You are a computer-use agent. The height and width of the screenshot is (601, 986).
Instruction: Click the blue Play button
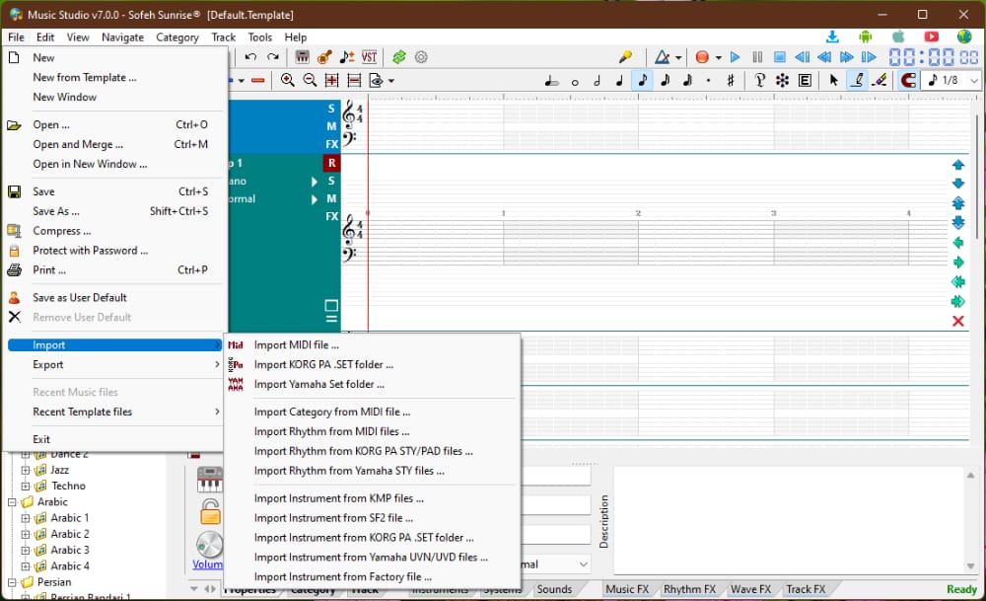point(736,57)
